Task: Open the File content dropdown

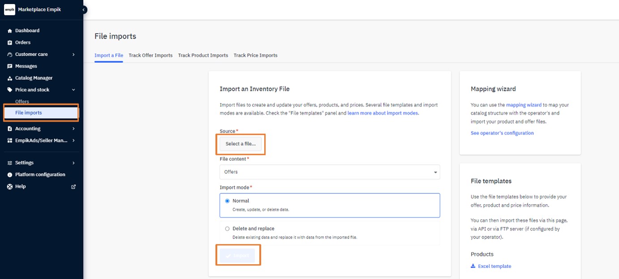Action: 329,172
